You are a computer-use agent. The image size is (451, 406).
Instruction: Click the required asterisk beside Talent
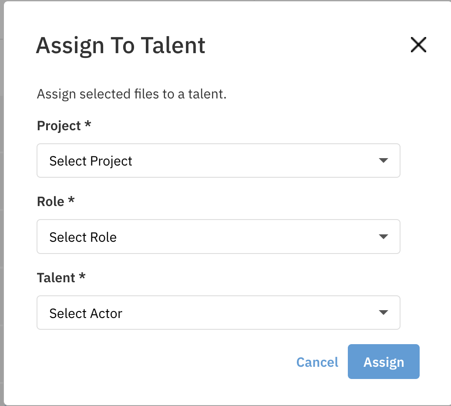(82, 277)
